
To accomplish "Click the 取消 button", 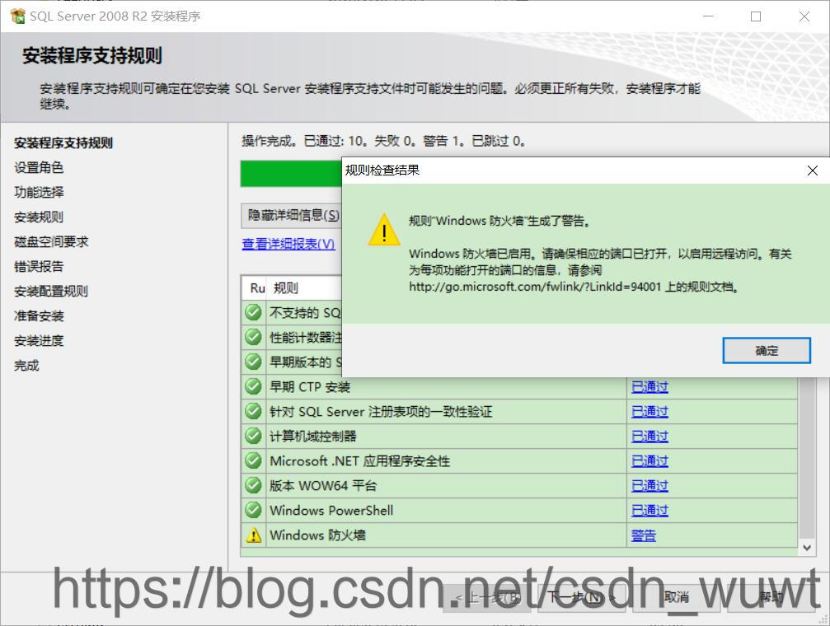I will pos(676,598).
